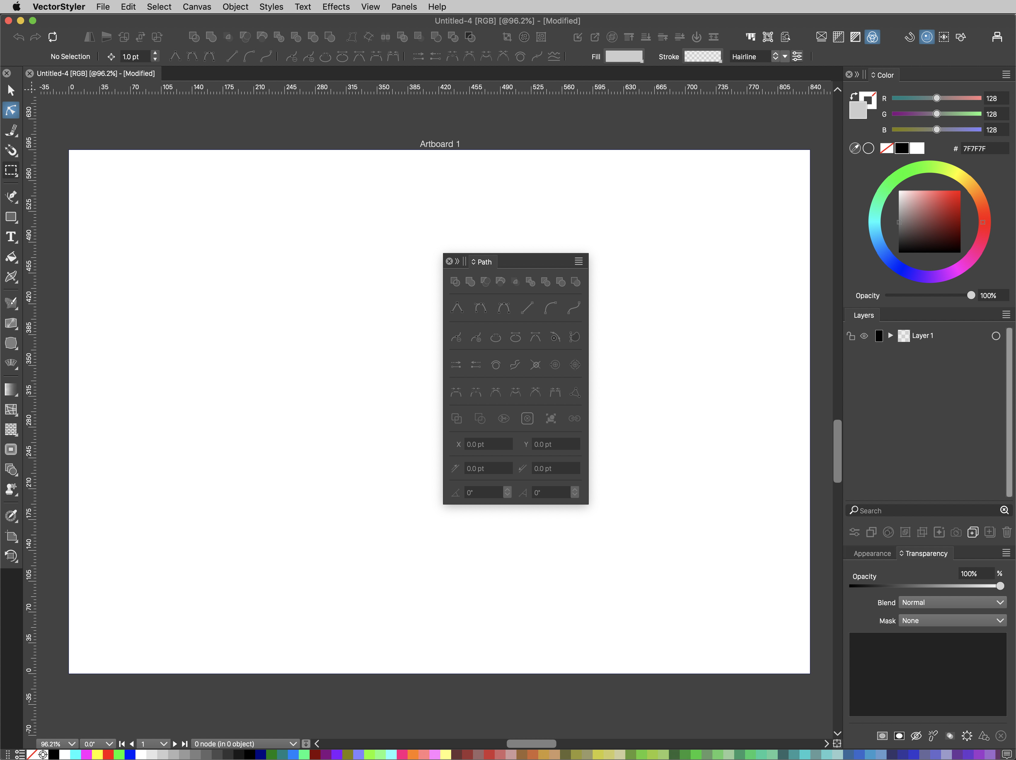
Task: Click the delete layer trash icon
Action: pos(1006,532)
